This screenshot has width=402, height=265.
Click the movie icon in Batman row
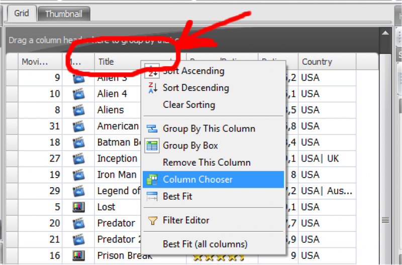pos(78,143)
